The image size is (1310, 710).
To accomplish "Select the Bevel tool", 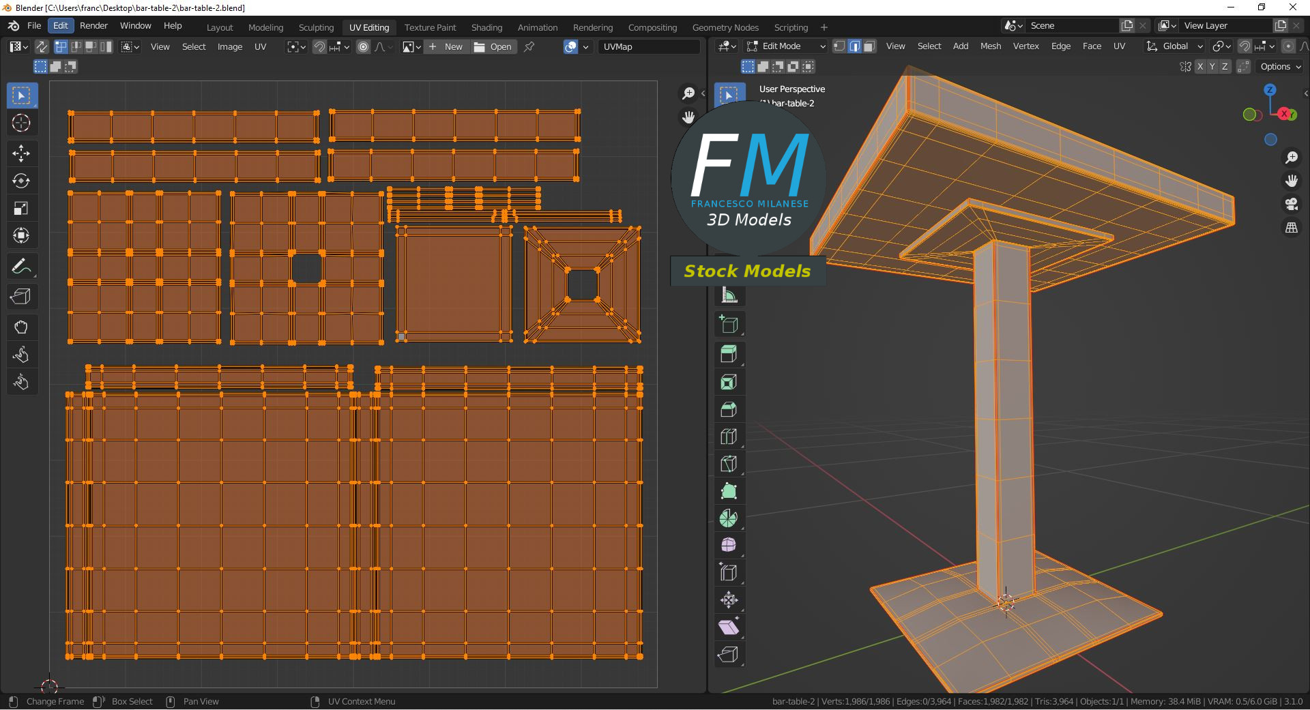I will (729, 409).
